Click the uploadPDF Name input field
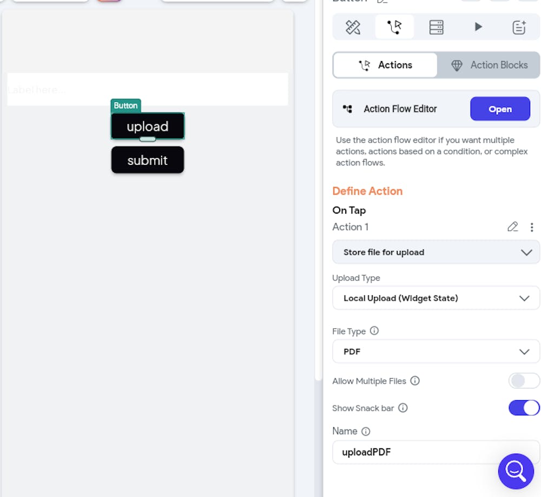The height and width of the screenshot is (497, 541). [436, 452]
